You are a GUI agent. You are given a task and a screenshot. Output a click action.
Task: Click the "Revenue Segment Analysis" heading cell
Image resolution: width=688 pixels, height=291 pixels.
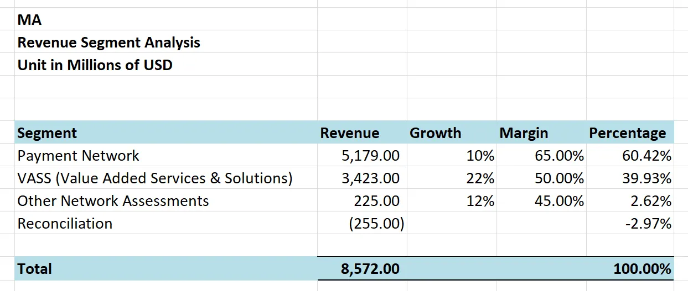coord(108,43)
